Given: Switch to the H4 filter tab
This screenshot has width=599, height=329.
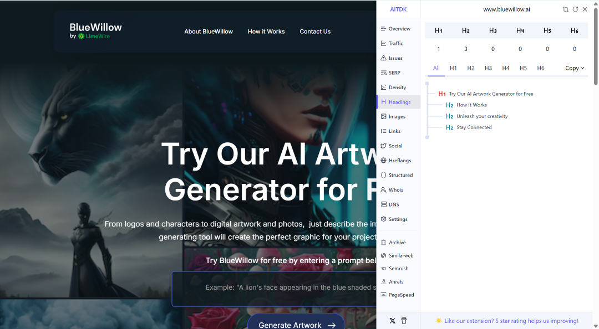Looking at the screenshot, I should click(506, 68).
